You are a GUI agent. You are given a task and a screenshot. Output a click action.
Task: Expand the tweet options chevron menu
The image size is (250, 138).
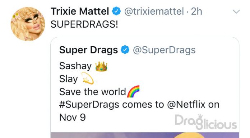[236, 11]
